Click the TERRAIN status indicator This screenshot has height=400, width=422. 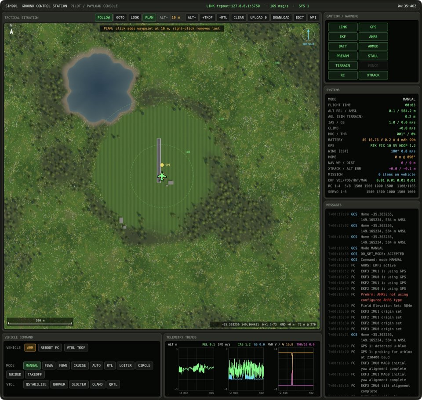pyautogui.click(x=342, y=65)
